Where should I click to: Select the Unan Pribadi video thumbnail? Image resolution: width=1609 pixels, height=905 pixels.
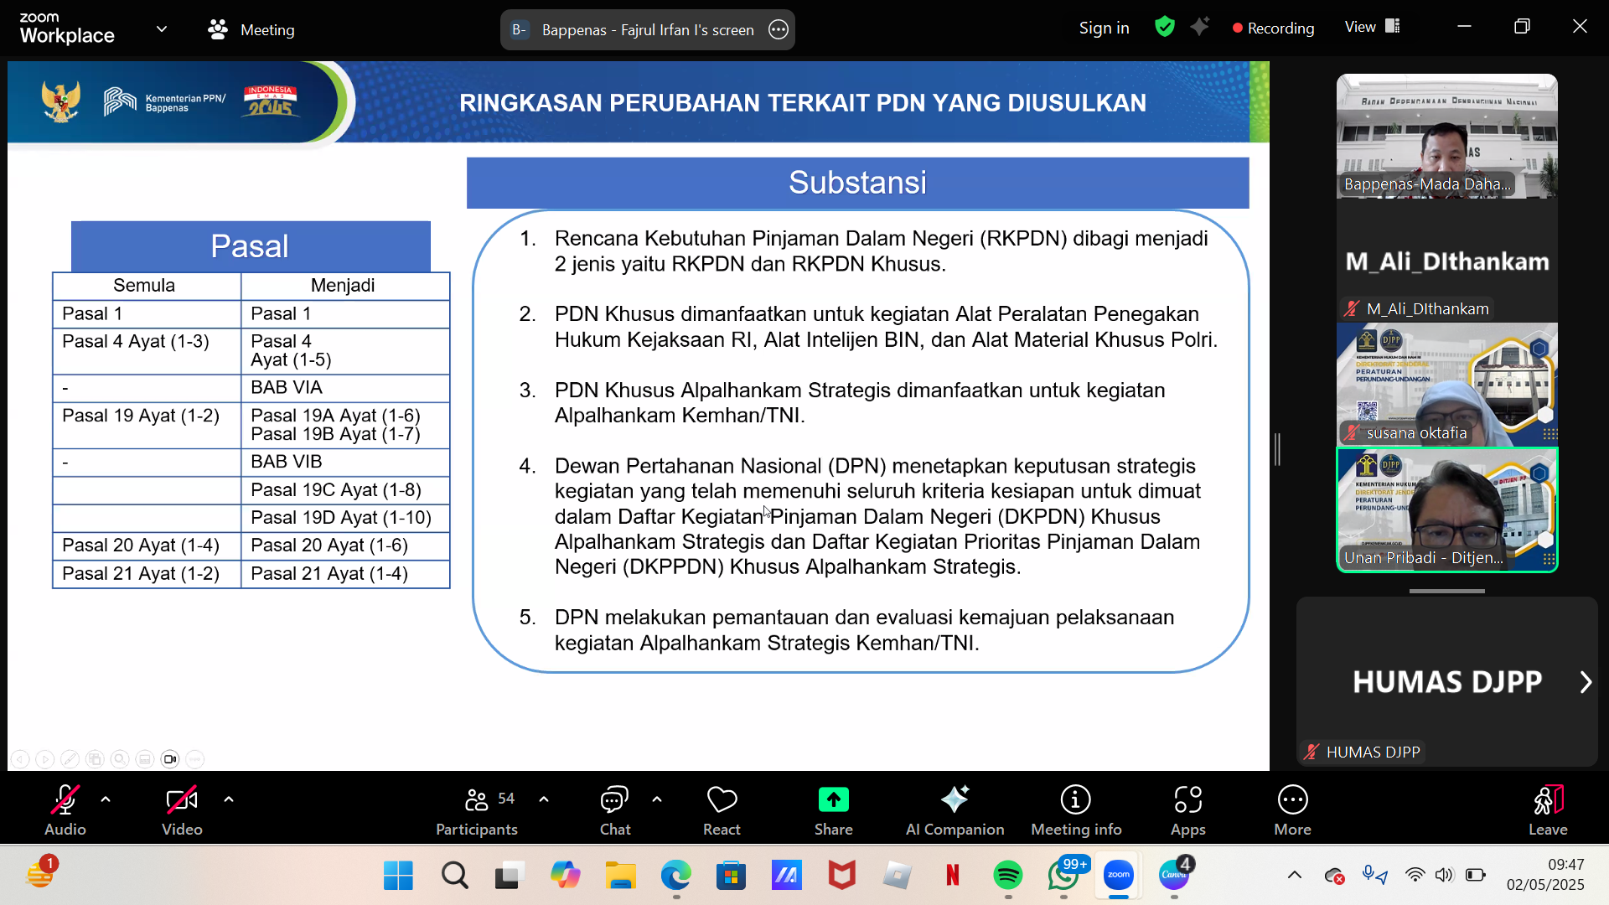[1447, 509]
